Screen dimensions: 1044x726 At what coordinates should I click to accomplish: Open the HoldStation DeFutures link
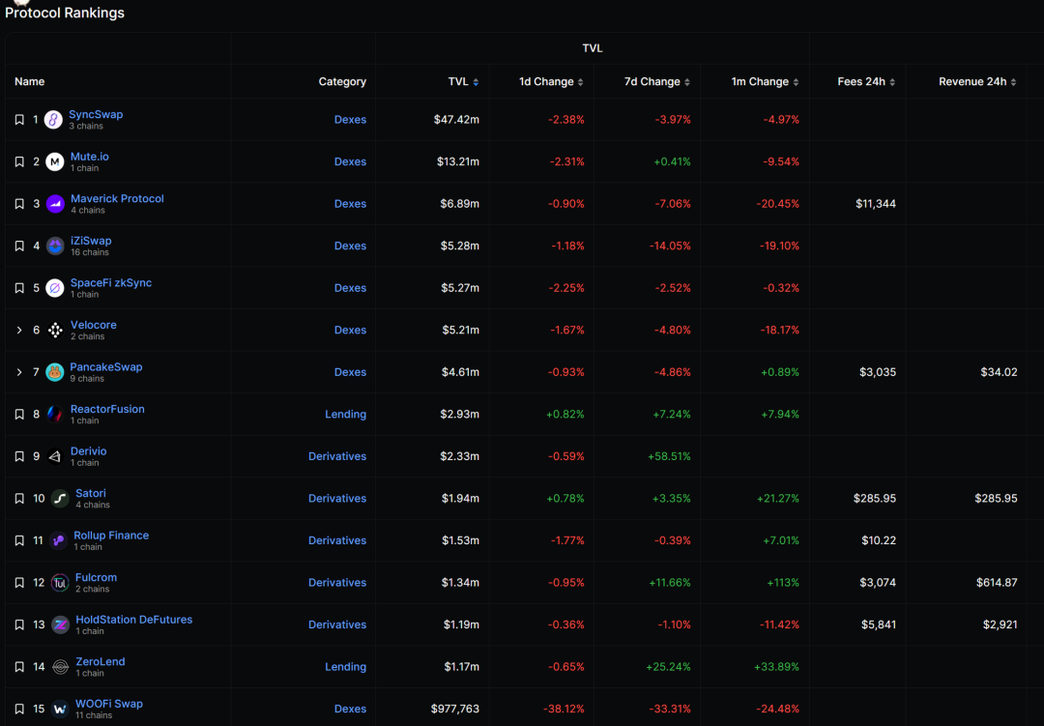point(133,620)
